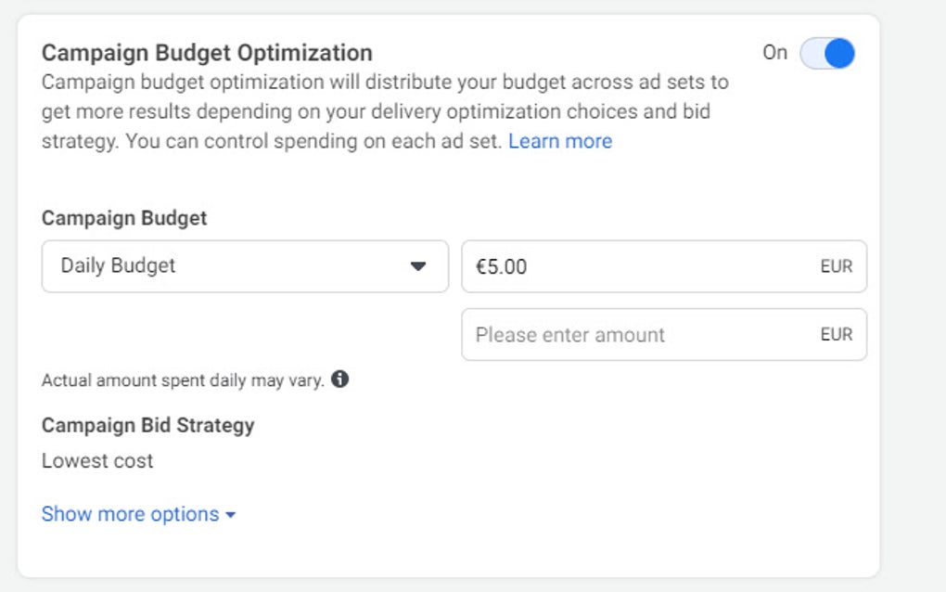Click the "Daily Budget" text in dropdown
The image size is (946, 592).
[x=118, y=266]
